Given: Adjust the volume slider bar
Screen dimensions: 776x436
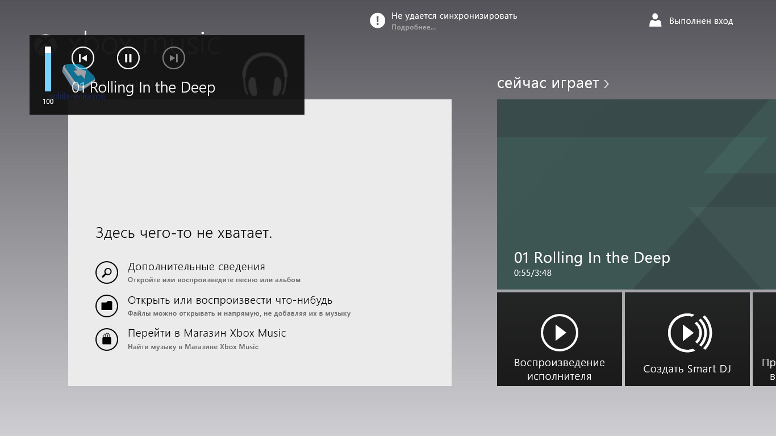Looking at the screenshot, I should click(x=48, y=69).
